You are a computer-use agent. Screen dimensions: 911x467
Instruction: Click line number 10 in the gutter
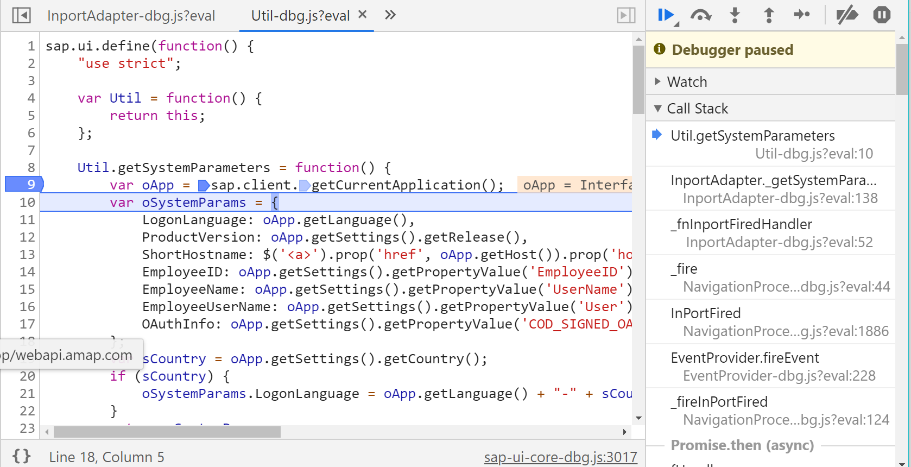(27, 203)
